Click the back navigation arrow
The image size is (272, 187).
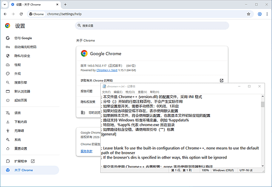pyautogui.click(x=6, y=14)
